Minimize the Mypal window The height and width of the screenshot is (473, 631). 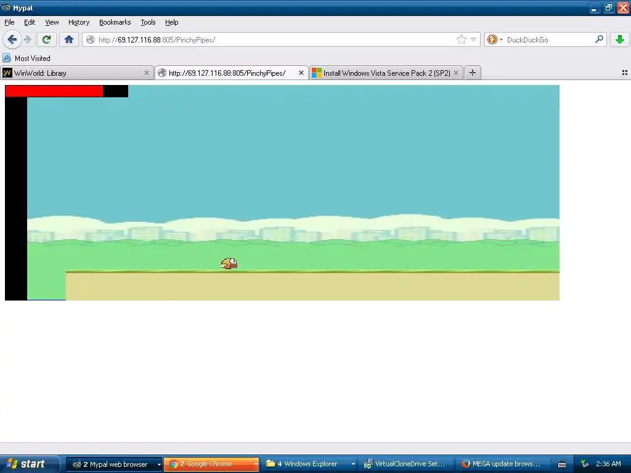[595, 7]
